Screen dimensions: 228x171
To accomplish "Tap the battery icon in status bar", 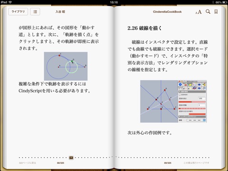I will (225, 2).
